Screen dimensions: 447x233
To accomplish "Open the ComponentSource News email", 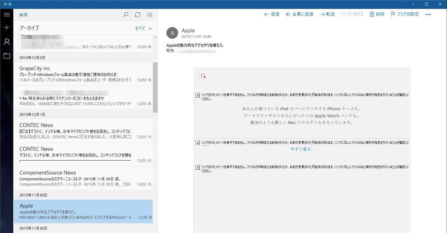I will pyautogui.click(x=83, y=178).
